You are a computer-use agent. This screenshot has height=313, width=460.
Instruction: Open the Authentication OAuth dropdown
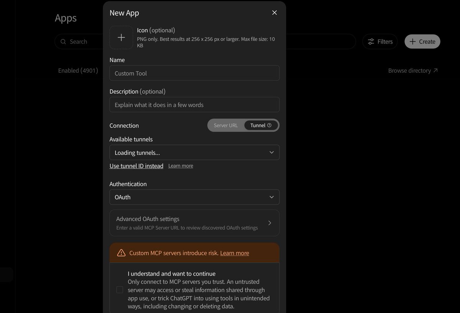(194, 197)
